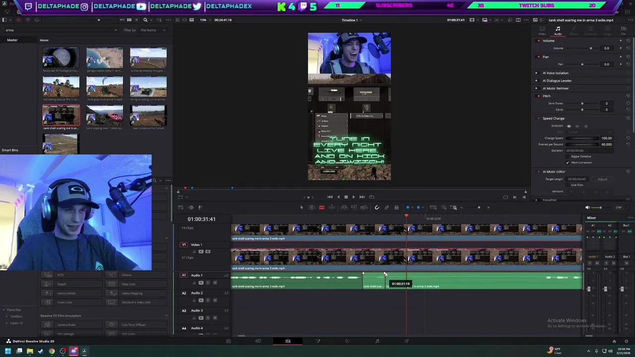This screenshot has width=635, height=357.
Task: Check the Live Trim checkbox
Action: click(x=568, y=185)
